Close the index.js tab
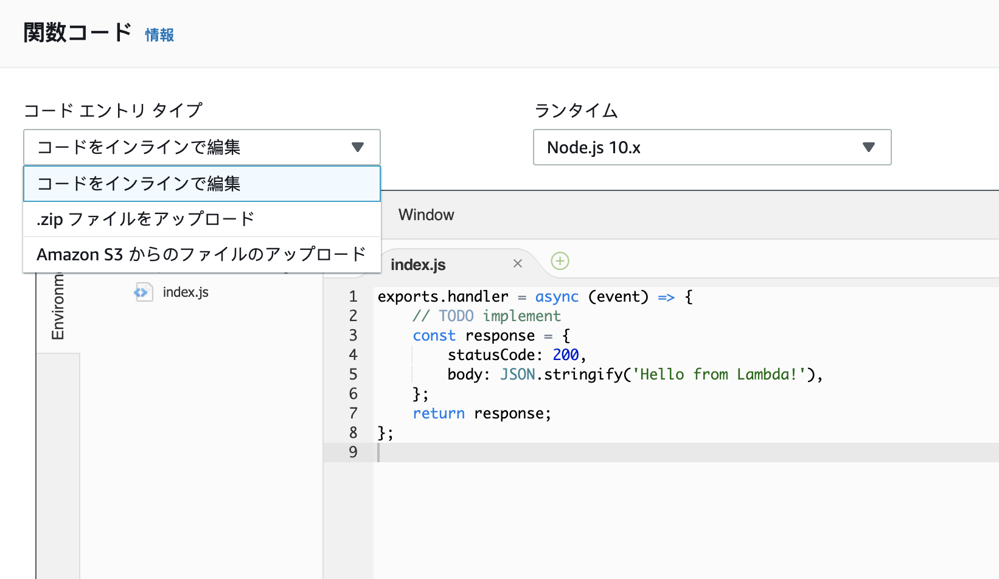The image size is (999, 579). [518, 263]
